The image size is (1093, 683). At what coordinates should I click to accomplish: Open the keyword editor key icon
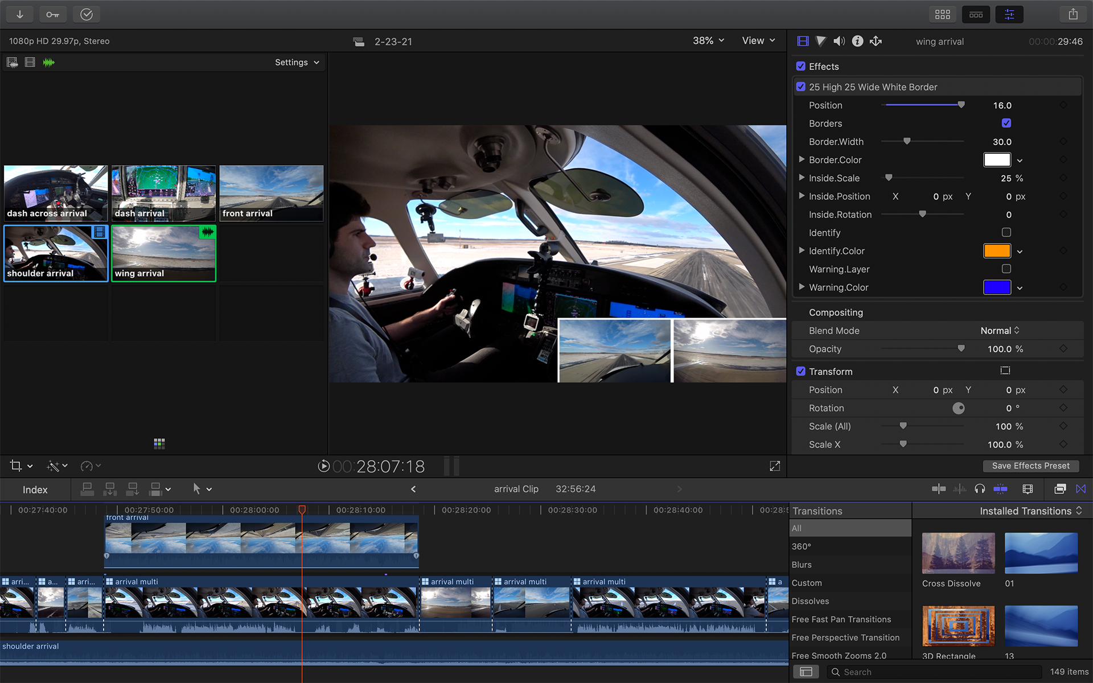53,14
